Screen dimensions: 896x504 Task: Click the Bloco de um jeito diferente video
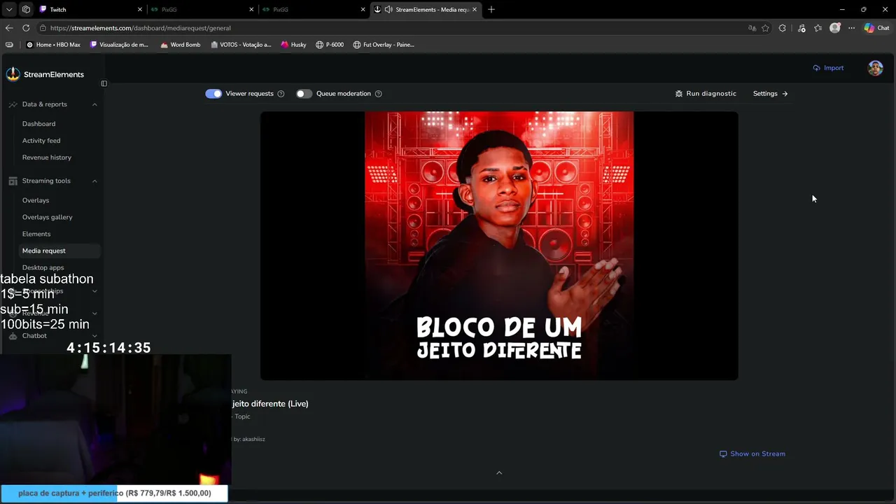pyautogui.click(x=499, y=246)
